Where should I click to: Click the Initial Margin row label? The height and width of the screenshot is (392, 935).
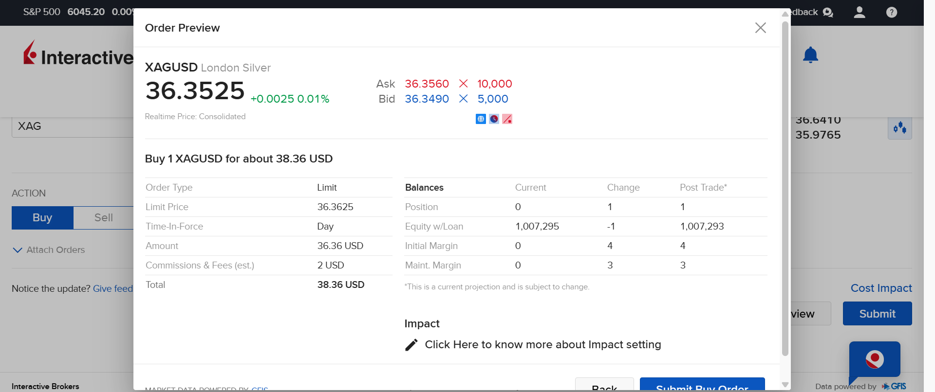431,246
